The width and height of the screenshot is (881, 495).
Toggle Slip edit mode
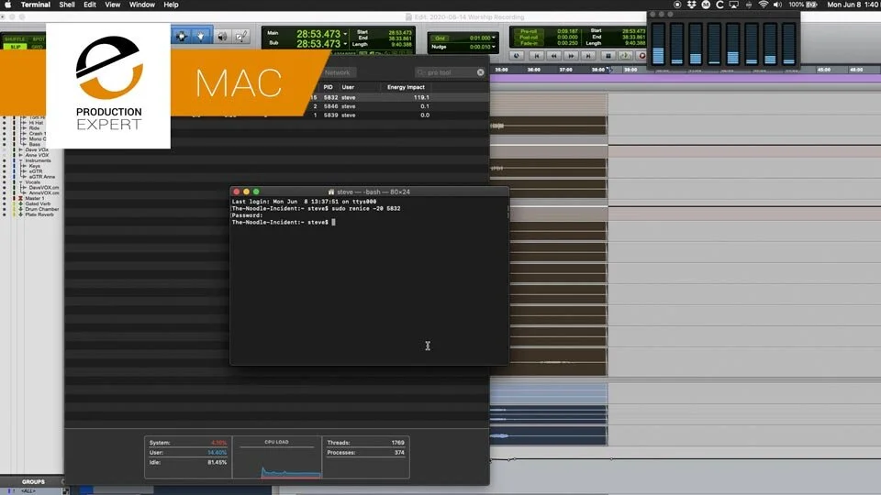click(16, 47)
